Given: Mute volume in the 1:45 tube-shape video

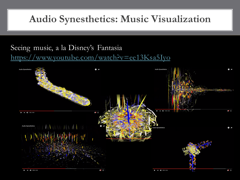Looking at the screenshot, I should tap(27, 113).
